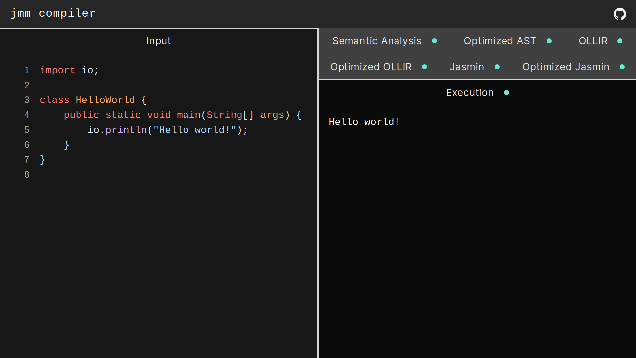This screenshot has height=358, width=636.
Task: Switch to the Semantic Analysis tab
Action: click(x=377, y=41)
